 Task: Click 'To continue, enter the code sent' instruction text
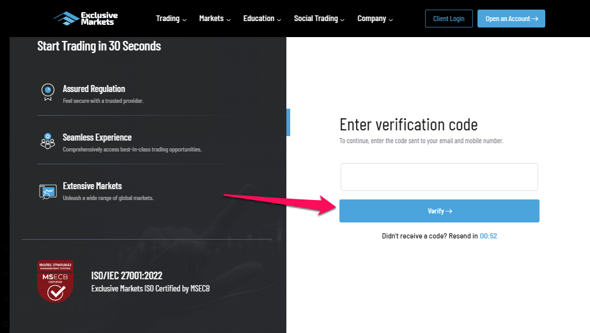click(x=421, y=141)
